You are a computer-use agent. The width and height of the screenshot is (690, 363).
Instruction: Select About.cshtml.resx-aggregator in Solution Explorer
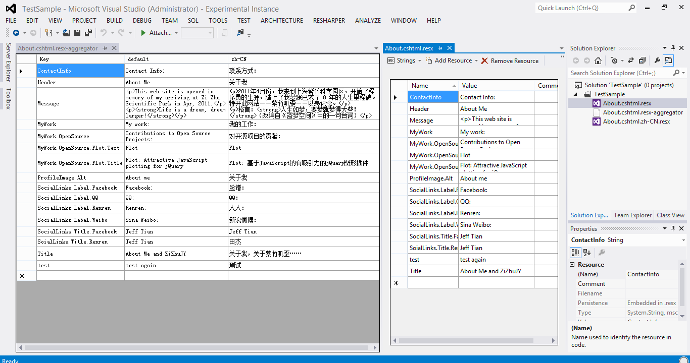coord(643,112)
